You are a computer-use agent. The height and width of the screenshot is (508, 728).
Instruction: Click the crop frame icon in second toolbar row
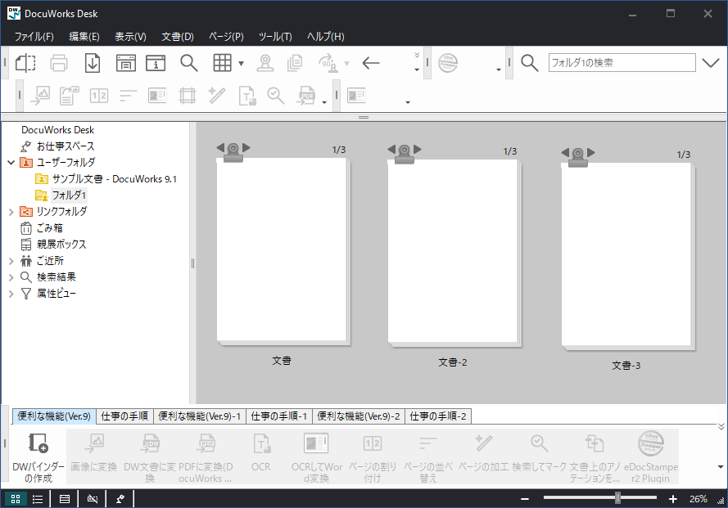click(x=188, y=96)
